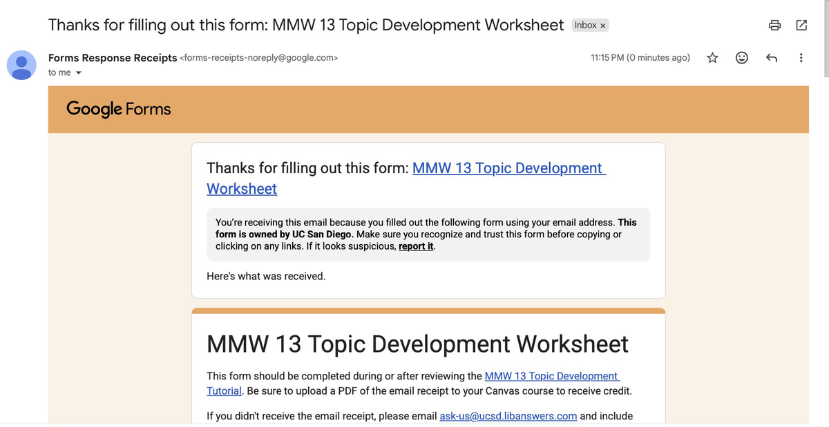Add an emoji reaction to the email

[x=741, y=58]
